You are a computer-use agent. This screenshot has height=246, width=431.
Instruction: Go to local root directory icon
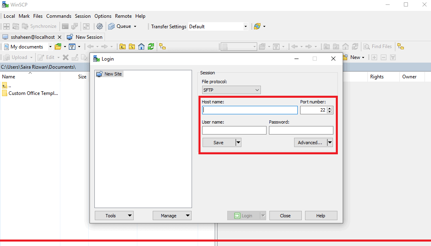[x=132, y=46]
